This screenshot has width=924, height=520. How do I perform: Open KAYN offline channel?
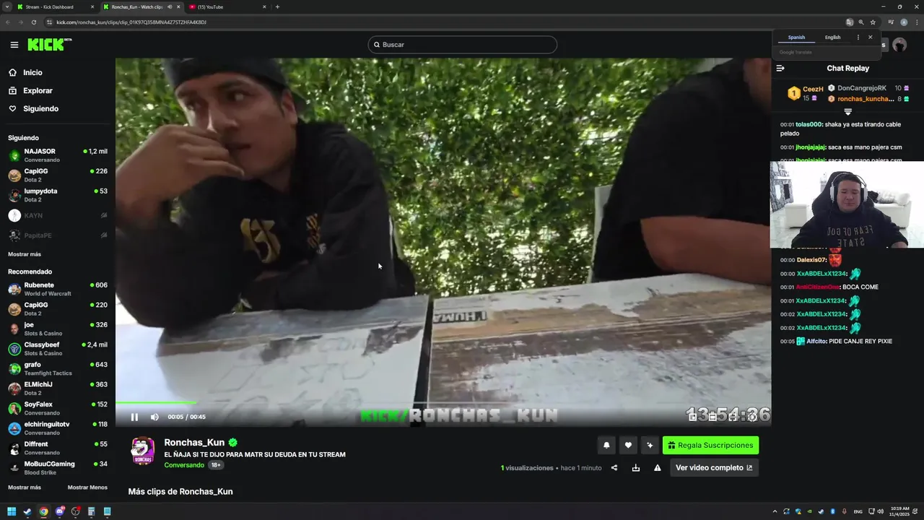[58, 215]
